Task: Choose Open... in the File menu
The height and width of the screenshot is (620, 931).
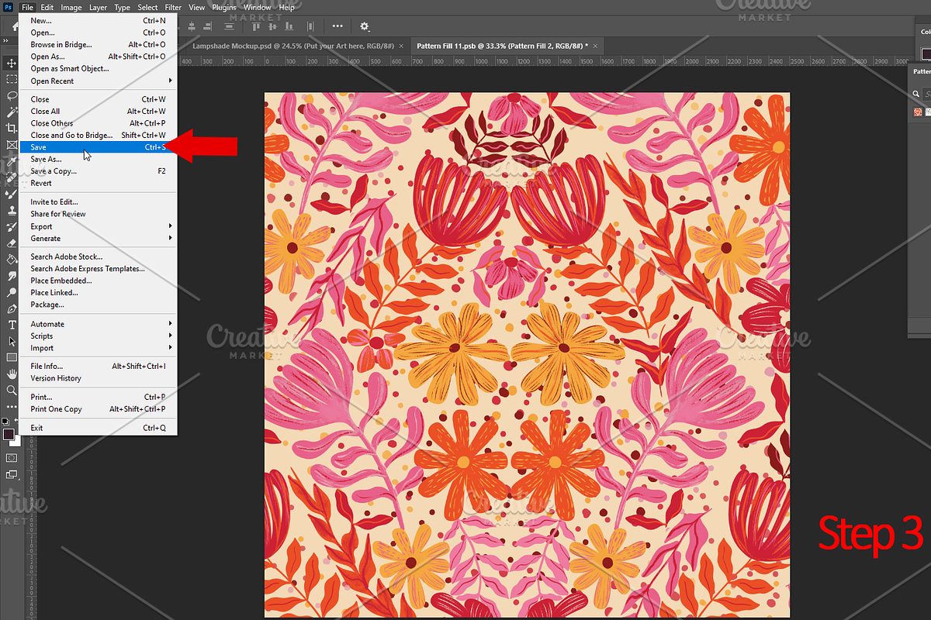Action: point(98,33)
